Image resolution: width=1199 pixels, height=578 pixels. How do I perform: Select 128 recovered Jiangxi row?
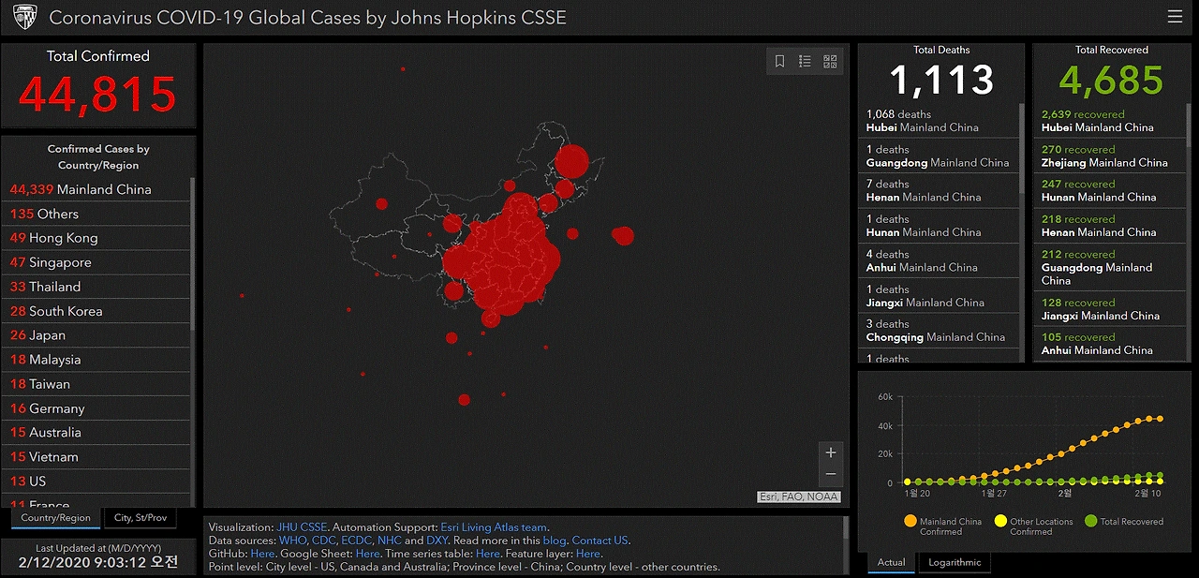1110,309
